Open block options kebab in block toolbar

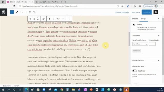coord(69,19)
